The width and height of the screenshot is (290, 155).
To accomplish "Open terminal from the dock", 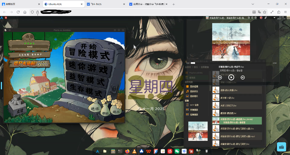I will pyautogui.click(x=120, y=151).
